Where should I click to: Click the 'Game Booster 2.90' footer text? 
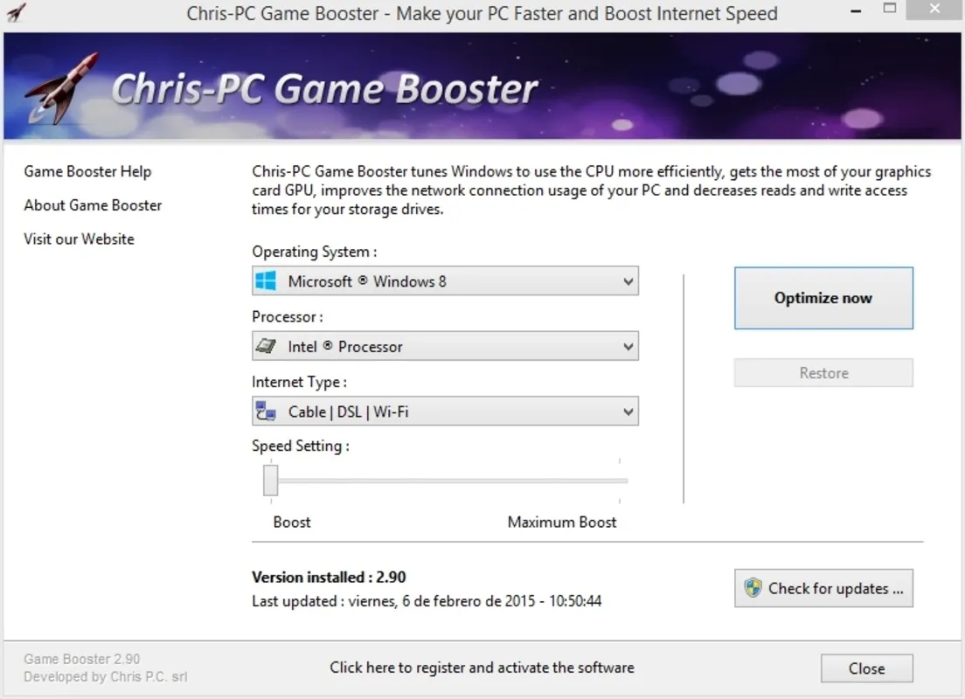point(82,659)
